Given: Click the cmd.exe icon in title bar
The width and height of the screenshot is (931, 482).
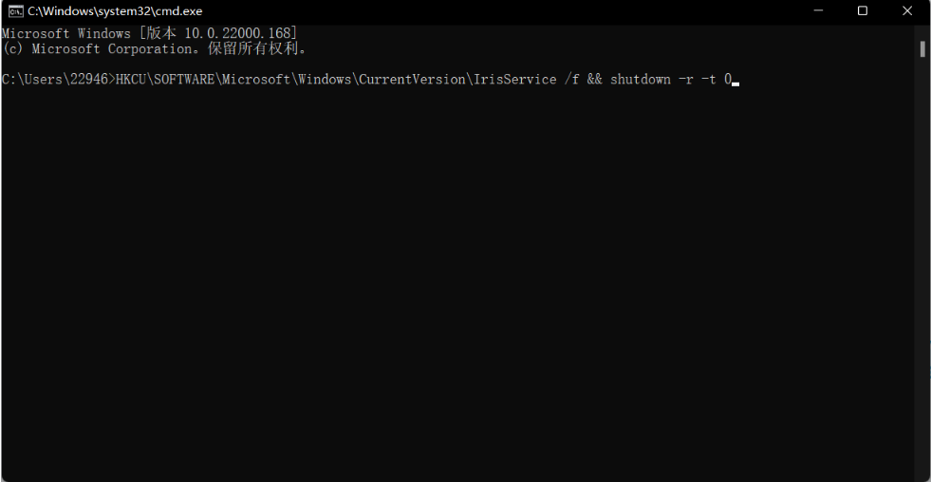Looking at the screenshot, I should click(16, 11).
